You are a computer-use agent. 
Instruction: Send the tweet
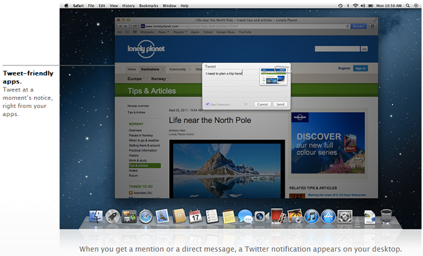coord(280,104)
